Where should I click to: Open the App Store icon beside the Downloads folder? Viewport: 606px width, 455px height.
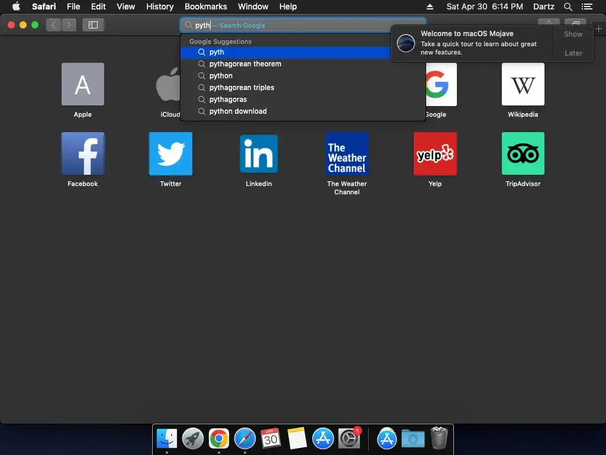coord(387,439)
